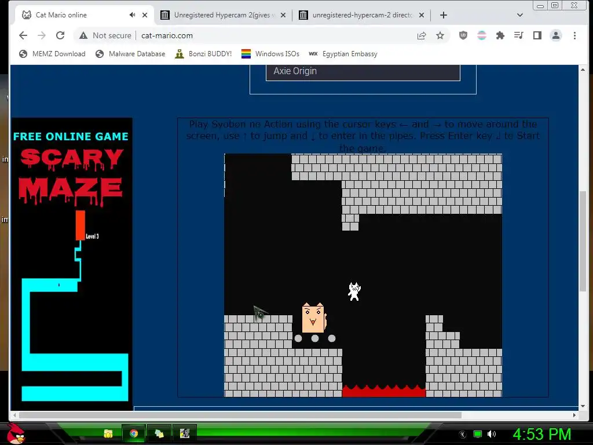Click the Chrome taskbar icon
Screen dimensions: 593x445
click(x=133, y=433)
